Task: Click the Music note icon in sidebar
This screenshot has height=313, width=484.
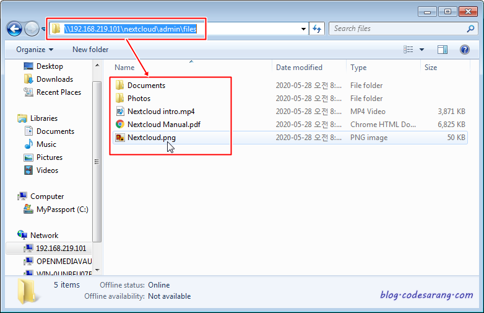Action: pos(28,144)
